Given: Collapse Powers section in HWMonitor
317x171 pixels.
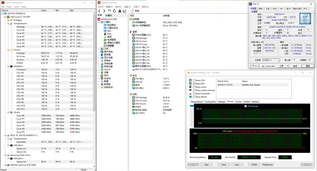Looking at the screenshot, I should pyautogui.click(x=8, y=49).
